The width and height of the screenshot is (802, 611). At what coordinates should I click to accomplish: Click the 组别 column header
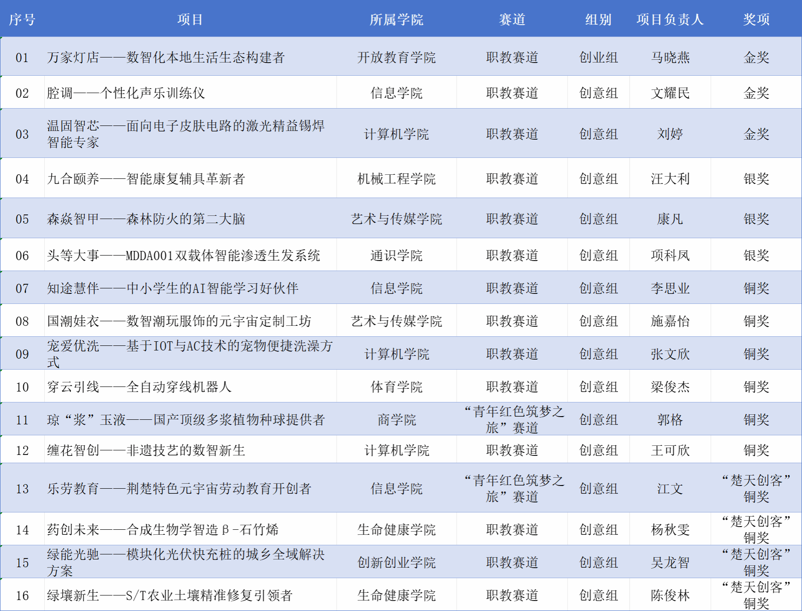pos(598,20)
